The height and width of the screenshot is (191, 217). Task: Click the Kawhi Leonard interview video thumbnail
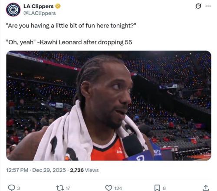[x=108, y=105]
